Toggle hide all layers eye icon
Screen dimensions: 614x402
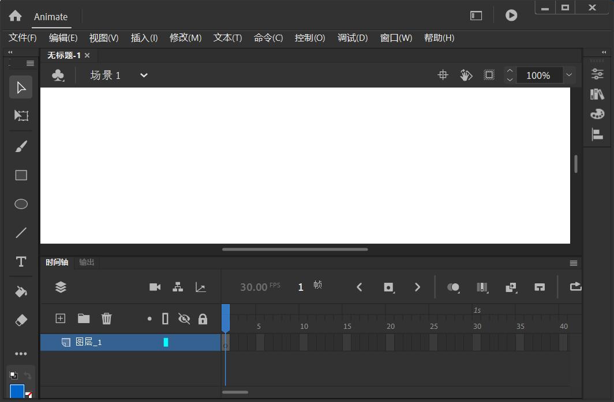click(x=184, y=318)
